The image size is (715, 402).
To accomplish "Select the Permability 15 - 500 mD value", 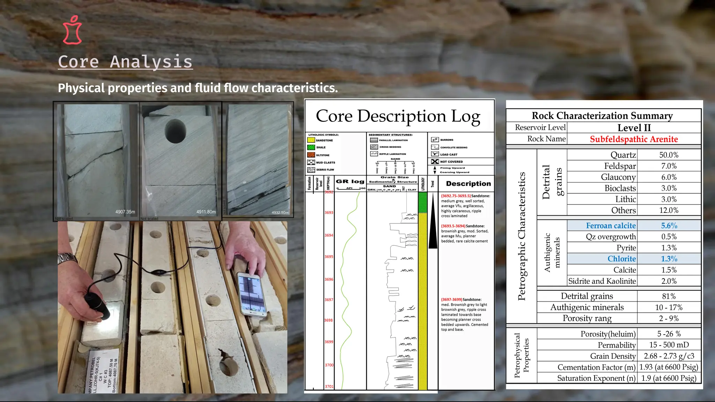I will [x=669, y=345].
